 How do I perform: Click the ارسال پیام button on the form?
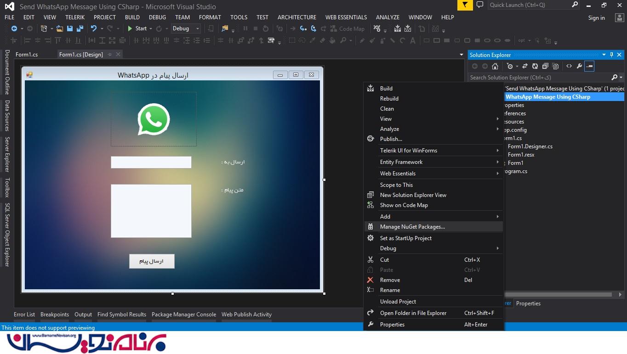(152, 261)
